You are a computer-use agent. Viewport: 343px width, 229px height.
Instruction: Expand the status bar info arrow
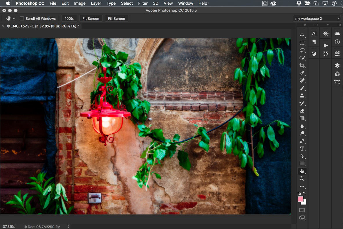coord(68,227)
